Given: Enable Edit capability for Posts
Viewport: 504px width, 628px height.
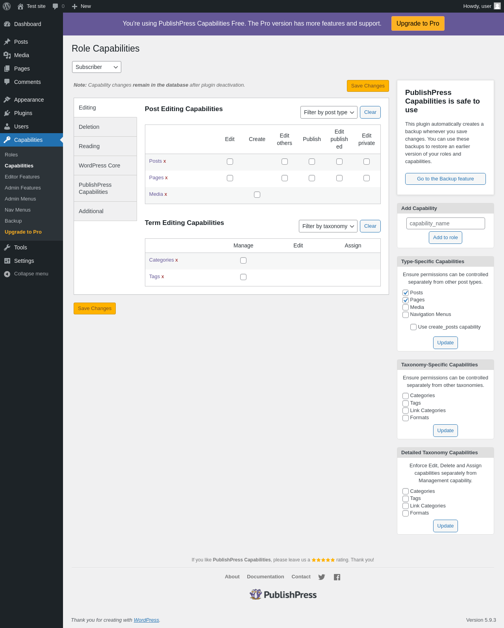Looking at the screenshot, I should [230, 162].
